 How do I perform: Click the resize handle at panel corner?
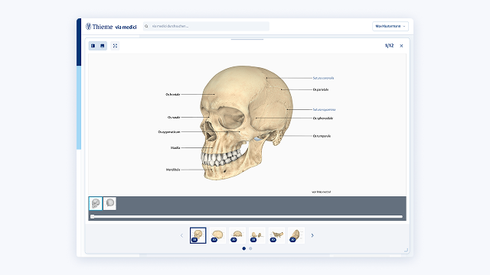(x=406, y=250)
